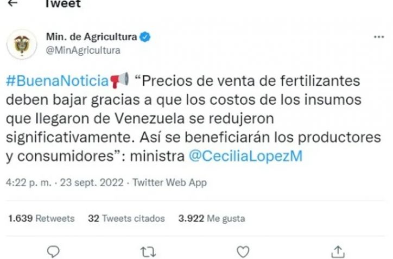Image resolution: width=393 pixels, height=259 pixels.
Task: Open the #BuenaNoticia hashtag
Action: [57, 81]
